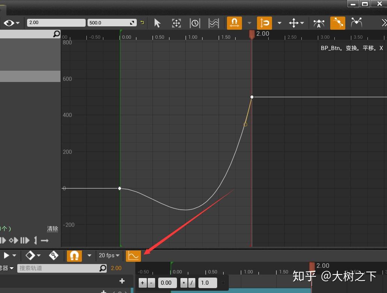The width and height of the screenshot is (387, 293).
Task: Click the keyframe diamond icon in playback bar
Action: (31, 255)
